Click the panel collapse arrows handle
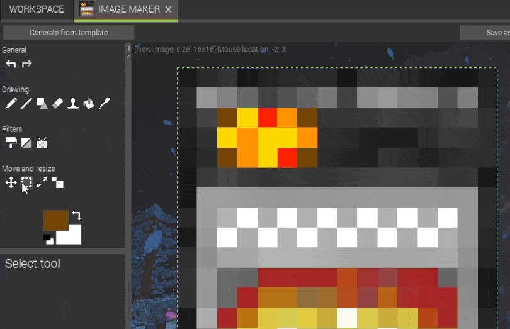The image size is (510, 329). (128, 52)
